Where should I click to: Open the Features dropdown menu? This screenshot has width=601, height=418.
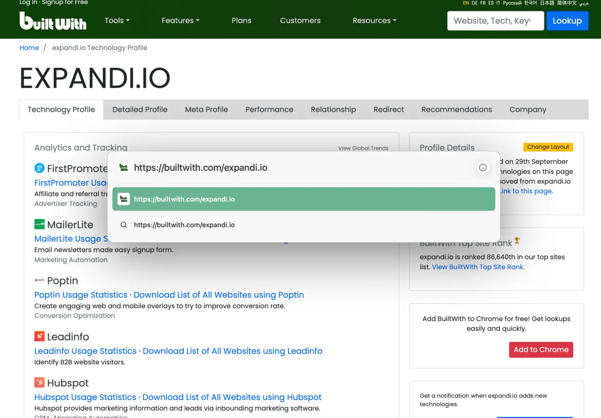click(x=180, y=20)
